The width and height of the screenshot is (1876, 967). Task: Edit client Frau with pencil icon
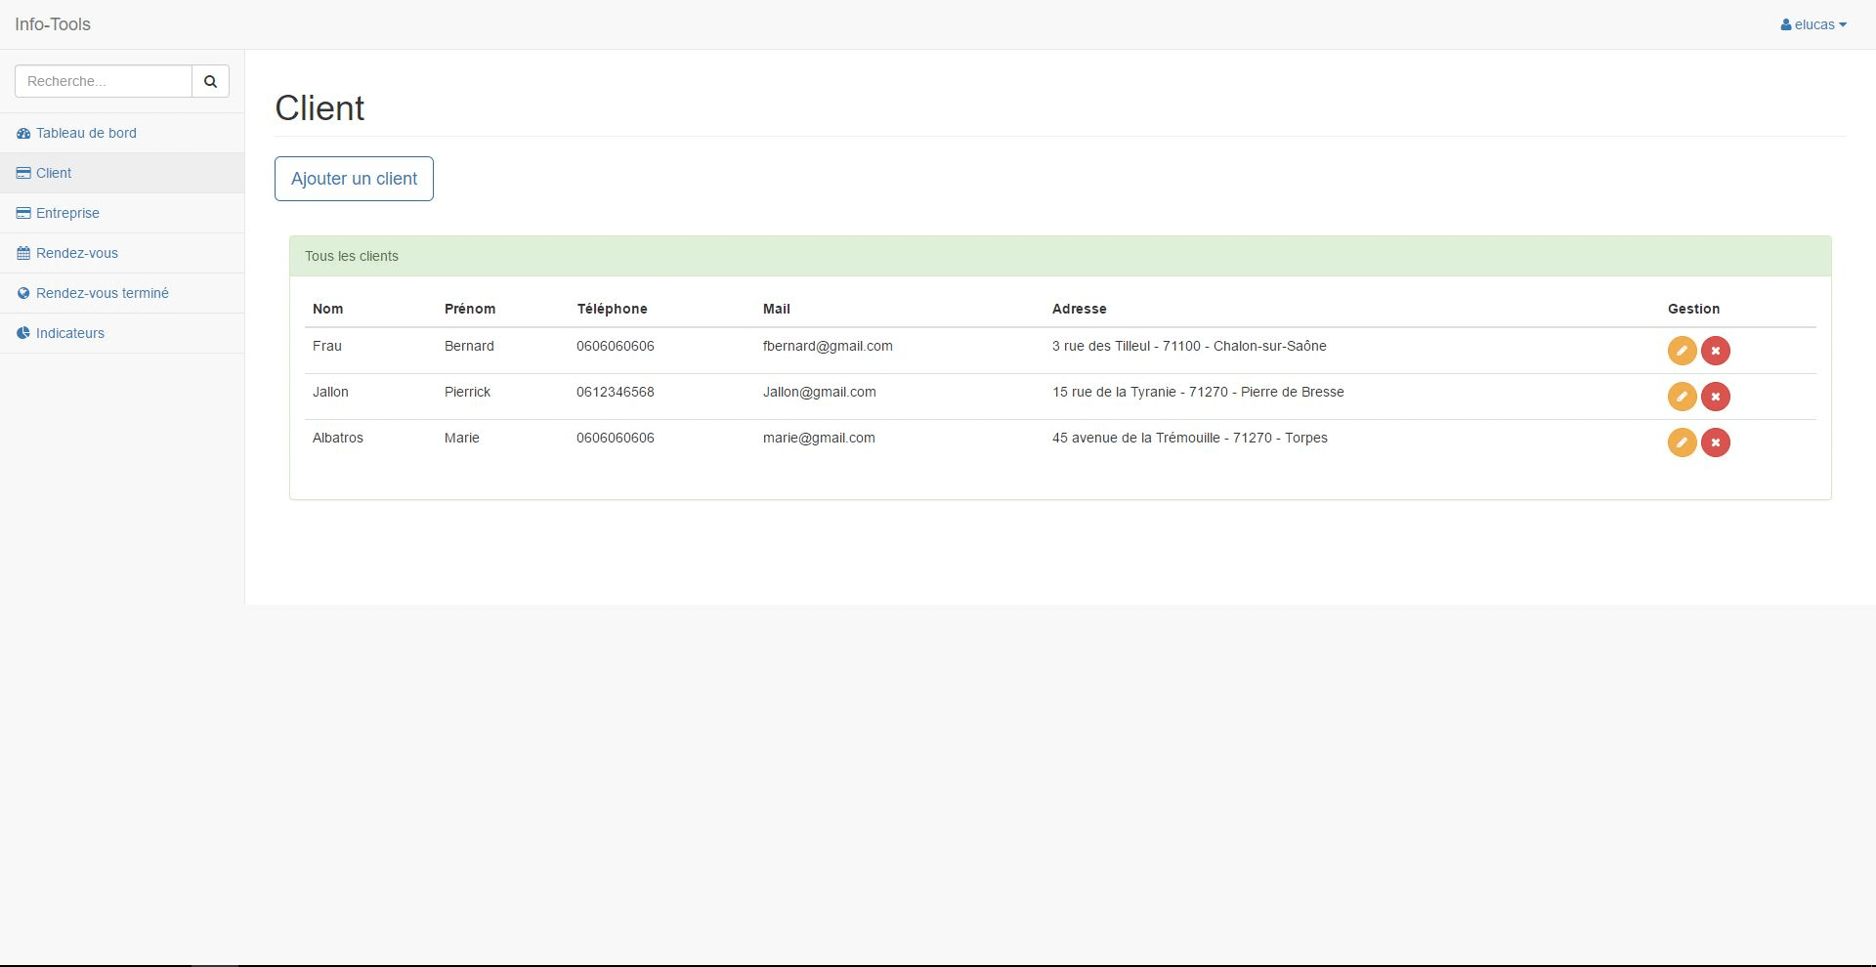tap(1682, 351)
